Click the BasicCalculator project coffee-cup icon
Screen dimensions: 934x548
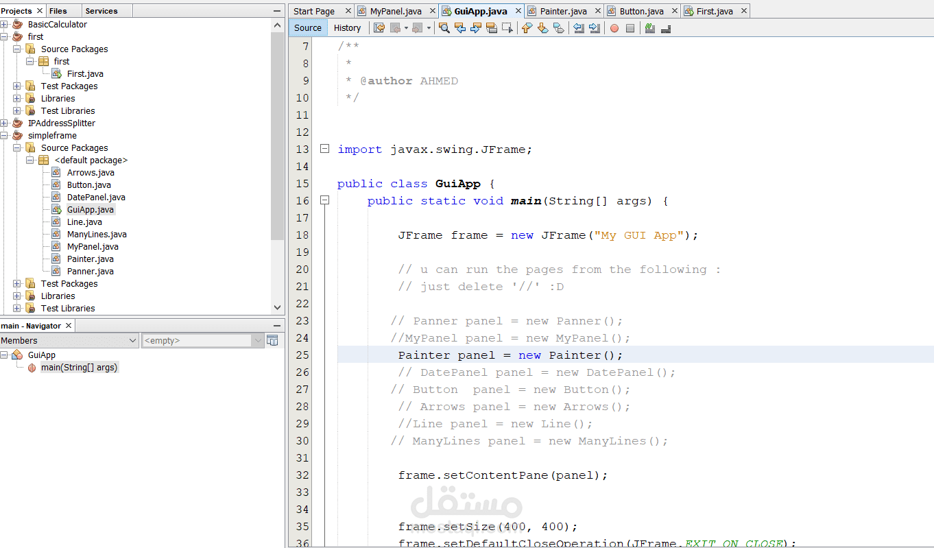18,24
